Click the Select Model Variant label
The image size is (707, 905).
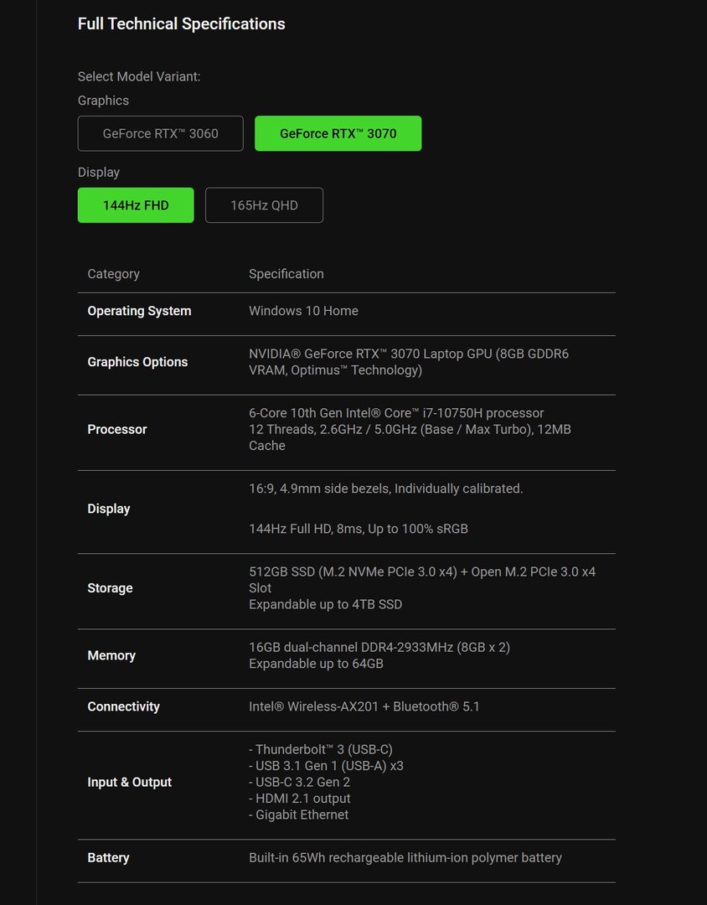click(139, 76)
